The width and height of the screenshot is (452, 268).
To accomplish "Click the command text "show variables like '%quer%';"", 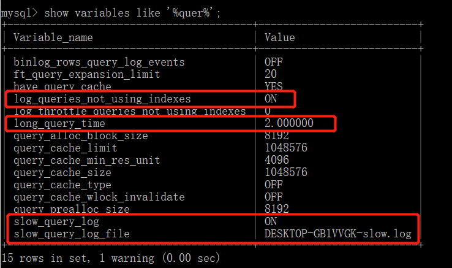I will pos(132,13).
